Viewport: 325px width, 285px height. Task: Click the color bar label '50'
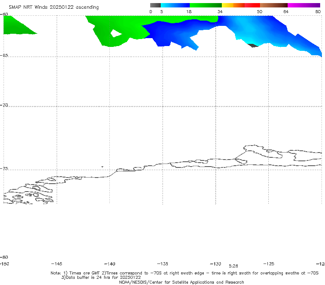pos(260,11)
